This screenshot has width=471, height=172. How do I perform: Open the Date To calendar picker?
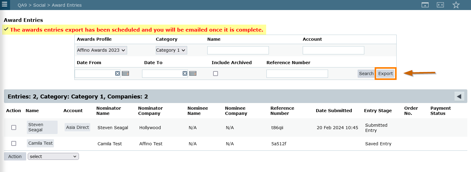tap(193, 74)
